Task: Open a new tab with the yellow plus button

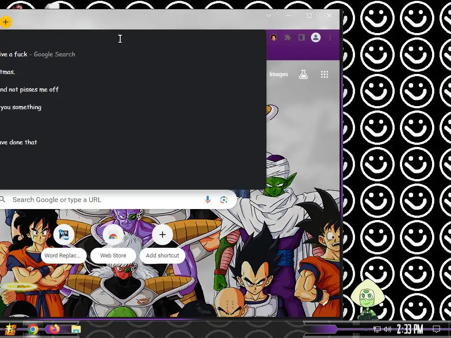Action: click(x=5, y=22)
